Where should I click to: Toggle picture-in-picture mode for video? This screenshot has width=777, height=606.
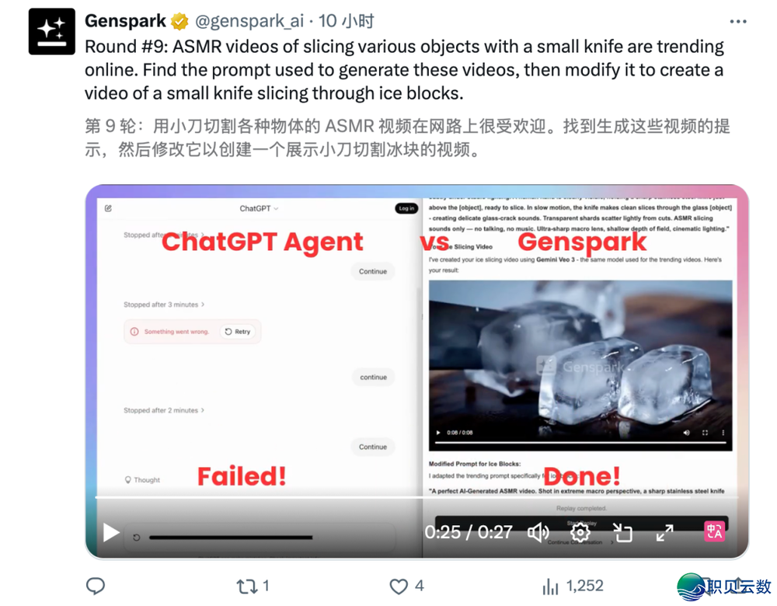coord(622,533)
